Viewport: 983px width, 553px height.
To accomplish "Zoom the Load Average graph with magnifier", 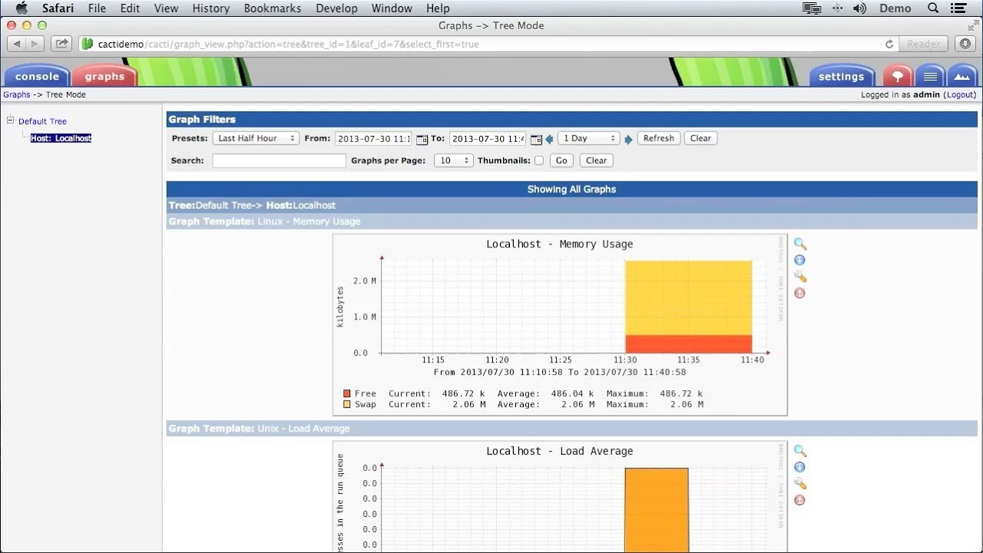I will click(x=800, y=451).
